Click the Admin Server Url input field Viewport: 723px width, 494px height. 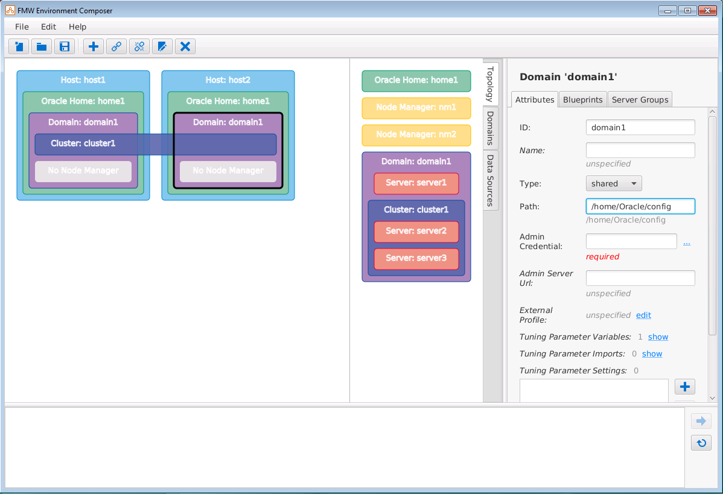tap(640, 278)
